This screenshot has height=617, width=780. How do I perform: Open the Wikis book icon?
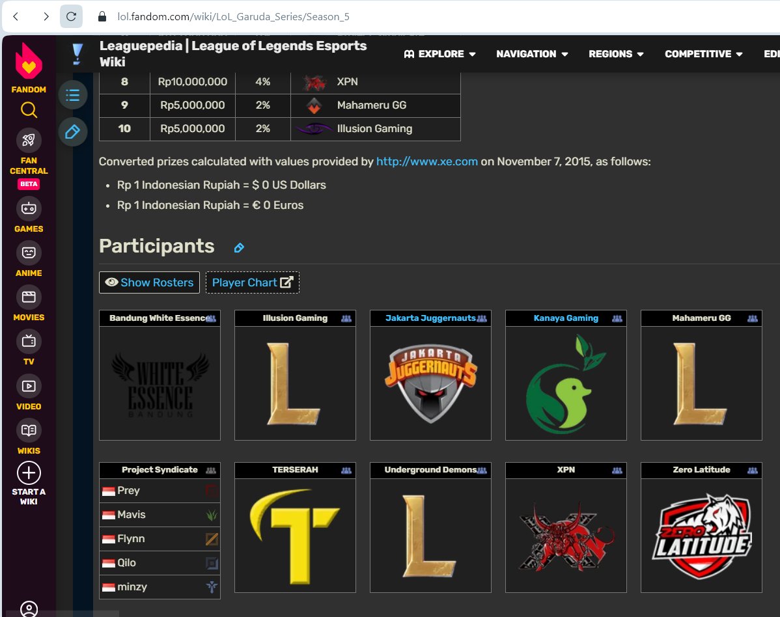point(29,430)
